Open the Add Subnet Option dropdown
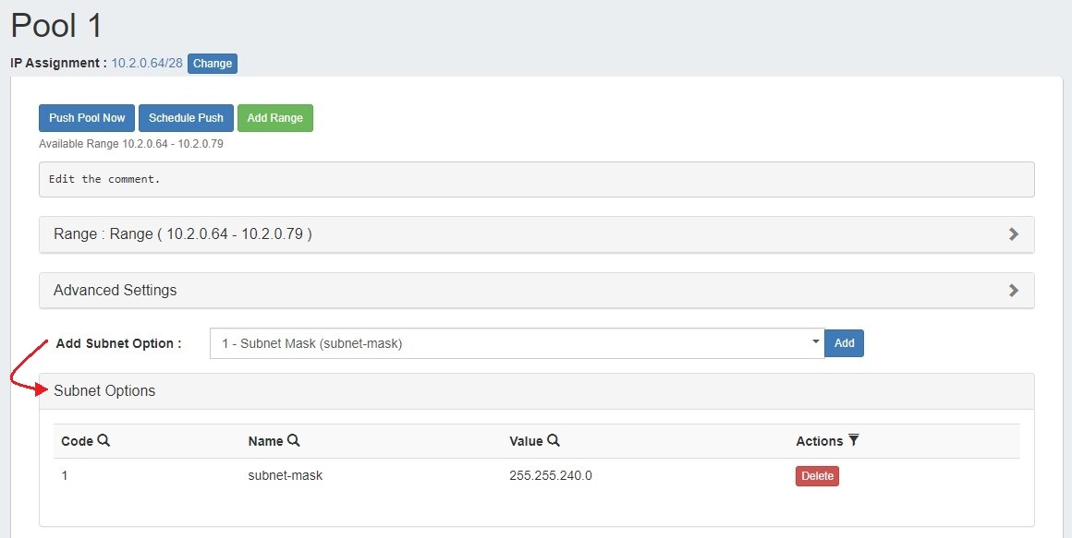Viewport: 1072px width, 538px height. pos(517,343)
